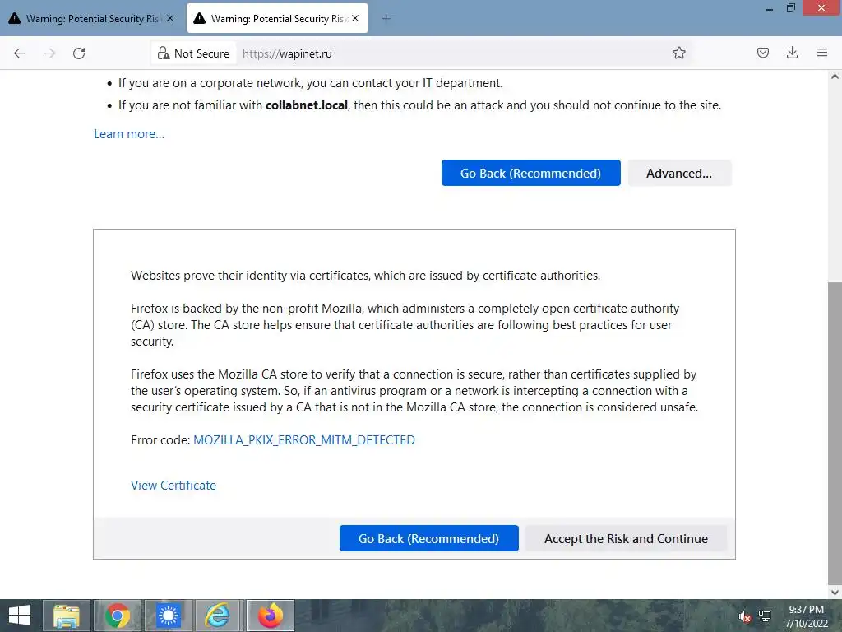The width and height of the screenshot is (842, 632).
Task: Click Accept the Risk and Continue
Action: click(x=626, y=538)
